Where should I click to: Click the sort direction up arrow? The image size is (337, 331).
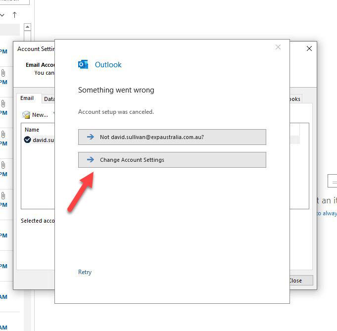tap(14, 15)
